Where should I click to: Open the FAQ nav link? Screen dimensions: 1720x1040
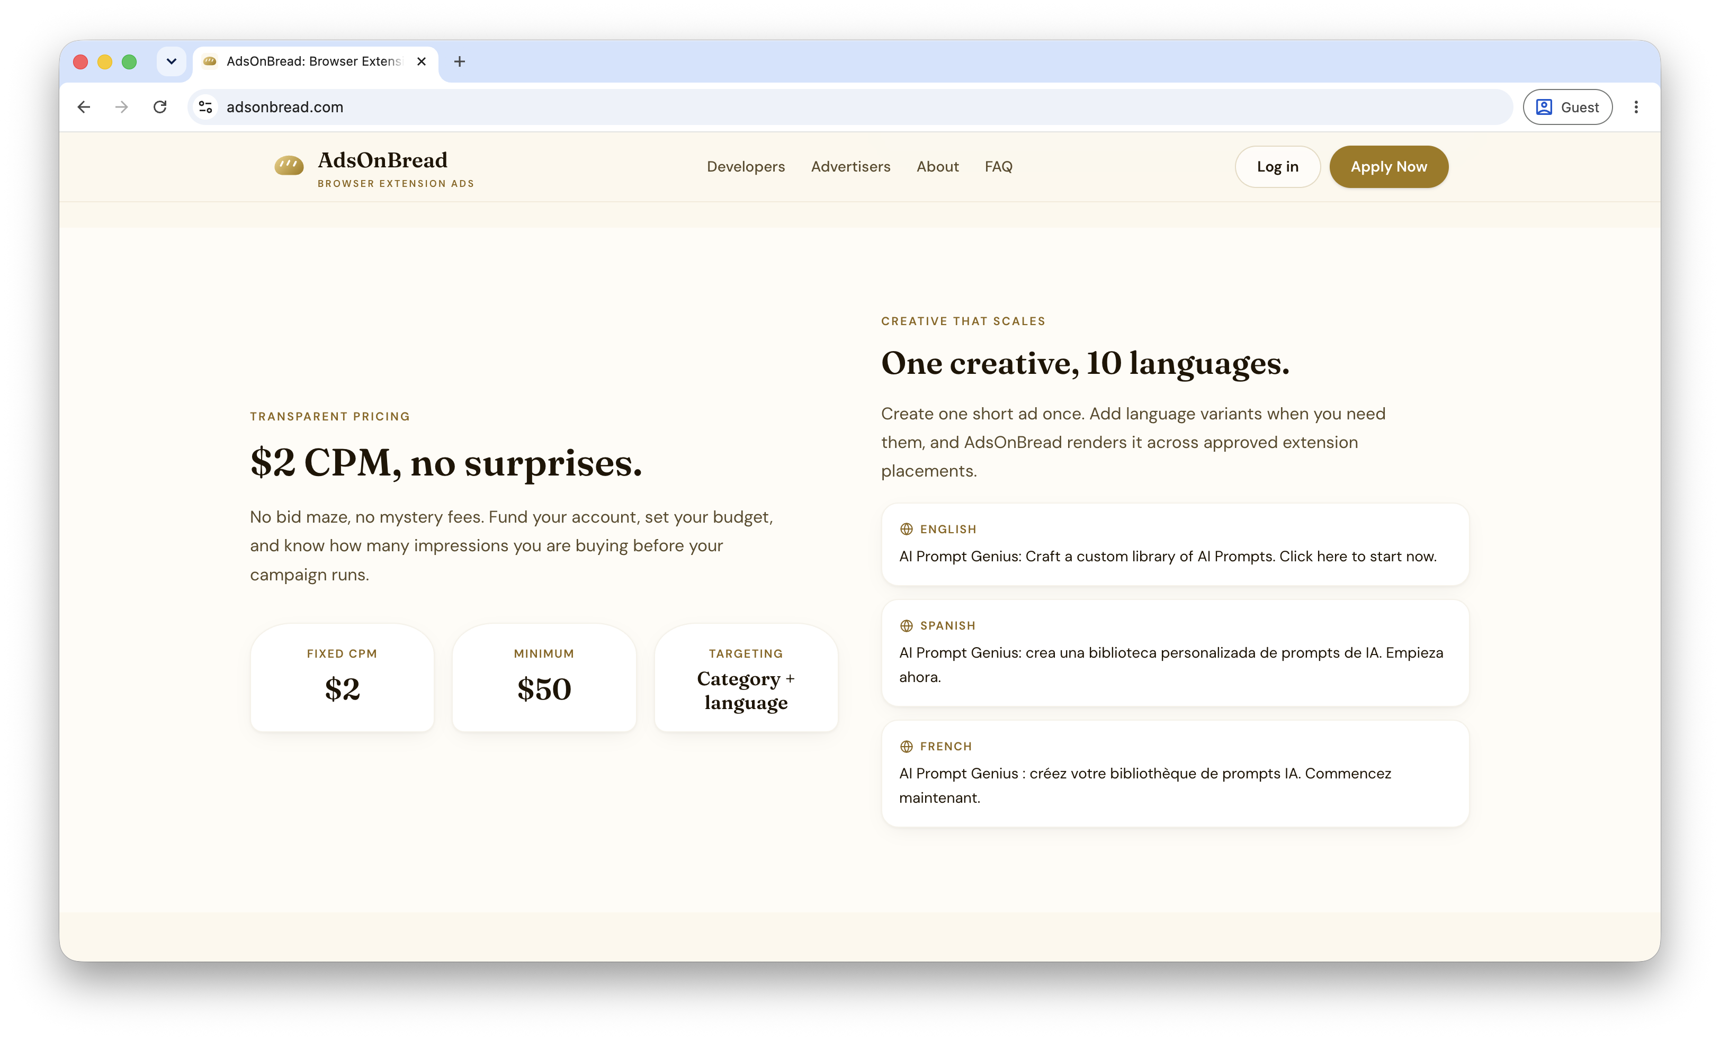pos(998,167)
